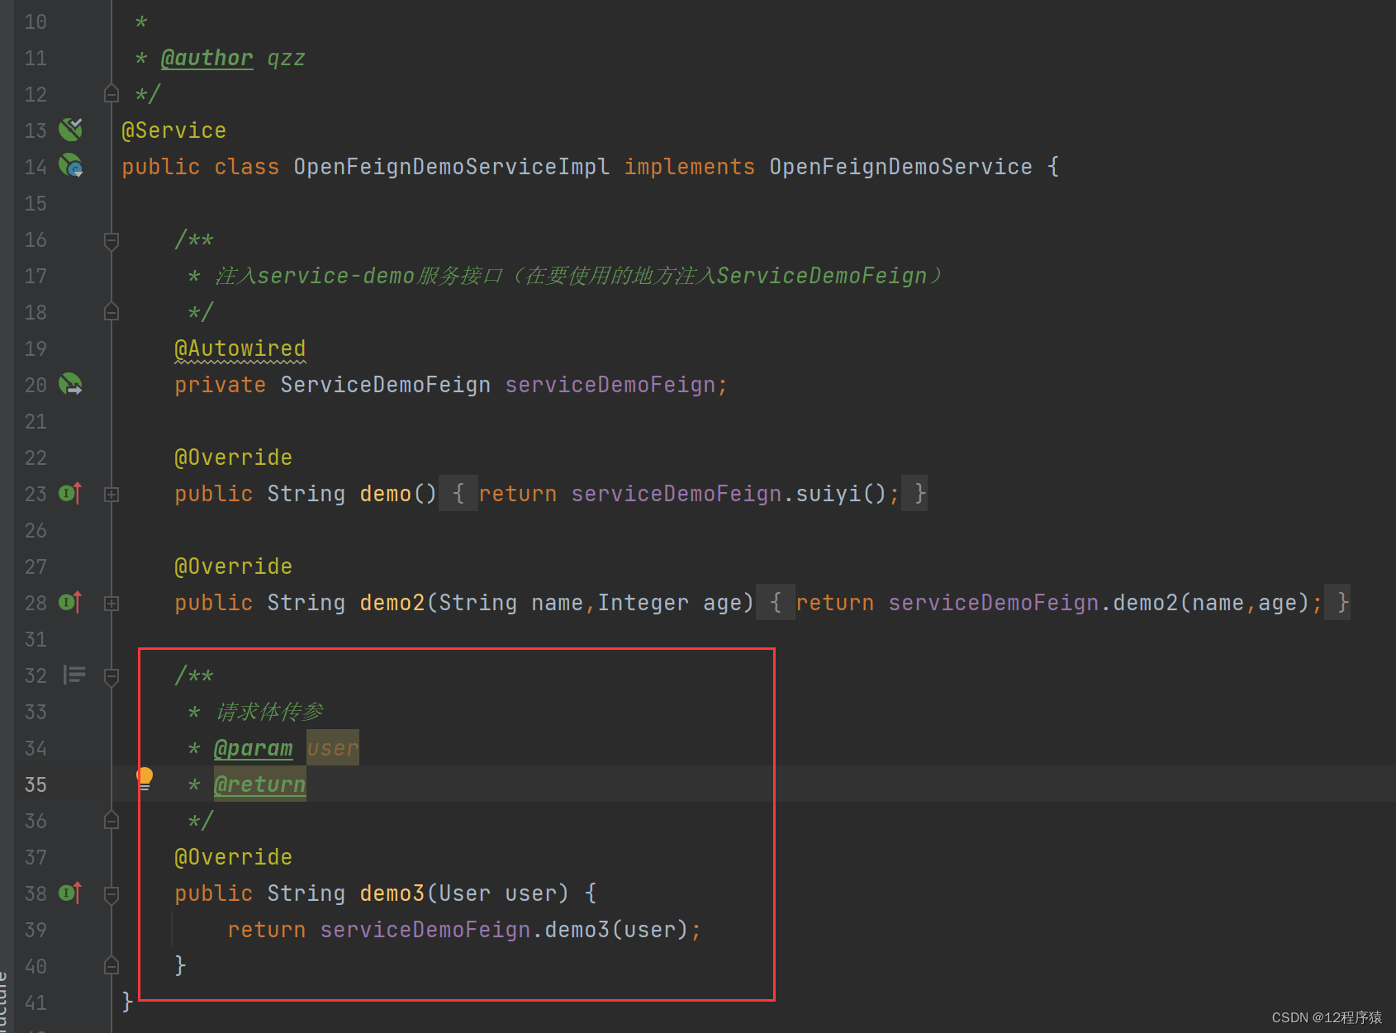
Task: Click the @author Javadoc tag
Action: coord(207,58)
